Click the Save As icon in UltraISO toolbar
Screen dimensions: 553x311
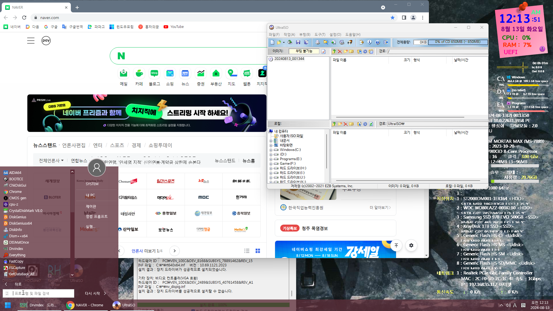pos(306,42)
